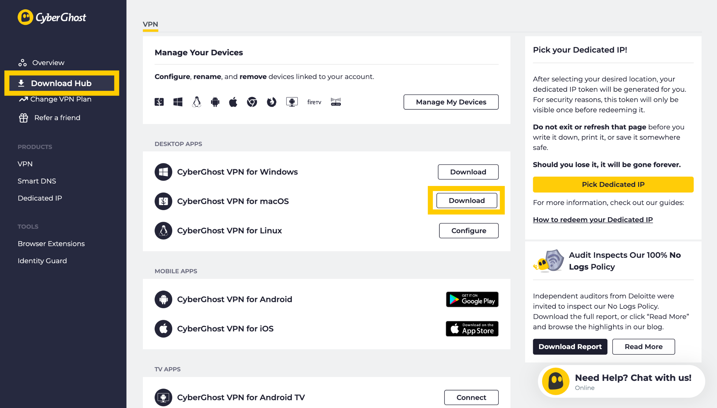717x408 pixels.
Task: Click the CyberGhost VPN for iOS label
Action: click(225, 329)
